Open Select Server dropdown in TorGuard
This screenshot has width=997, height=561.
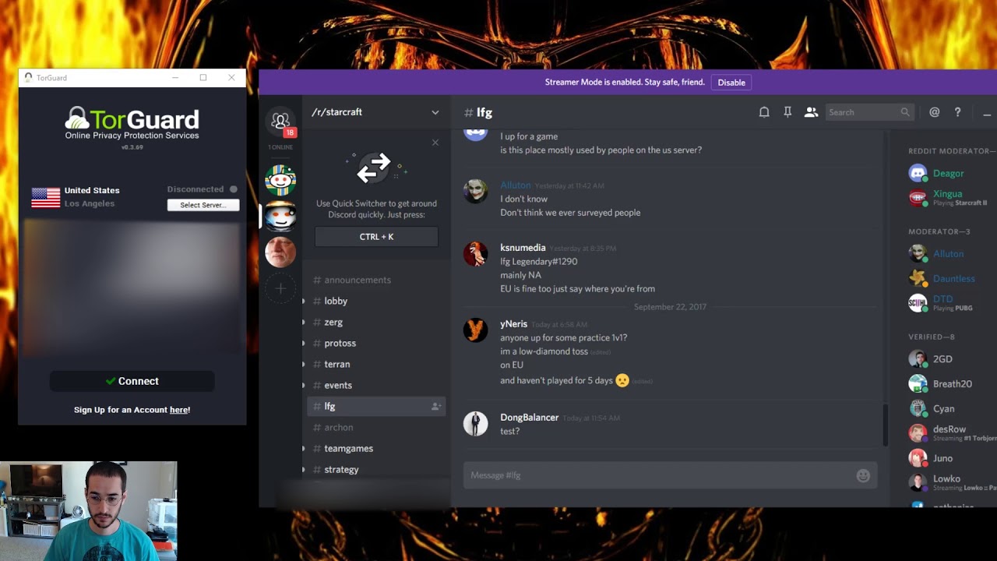[203, 205]
